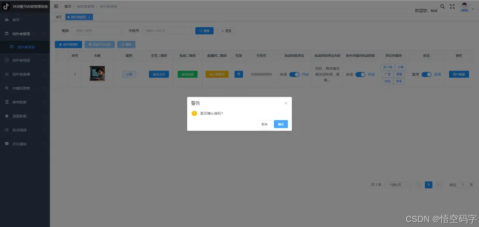Screen dimensions: 479x227
Task: Check the select-all checkbox in table header
Action: click(61, 55)
